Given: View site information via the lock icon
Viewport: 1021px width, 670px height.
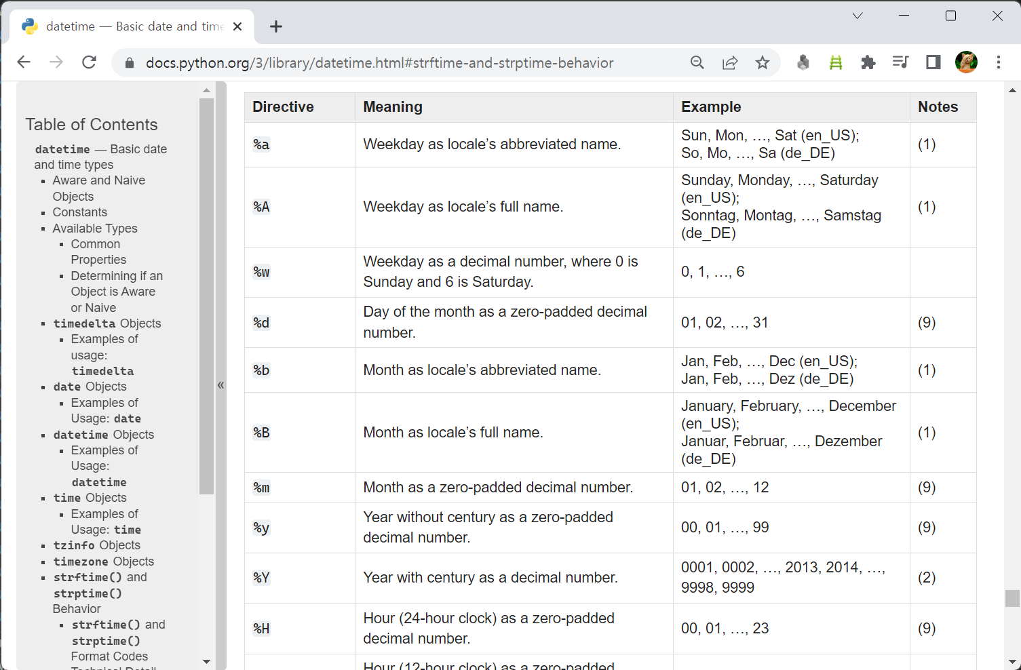Looking at the screenshot, I should point(129,63).
